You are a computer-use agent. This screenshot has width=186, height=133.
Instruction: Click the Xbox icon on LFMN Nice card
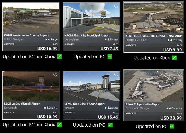[x=114, y=113]
